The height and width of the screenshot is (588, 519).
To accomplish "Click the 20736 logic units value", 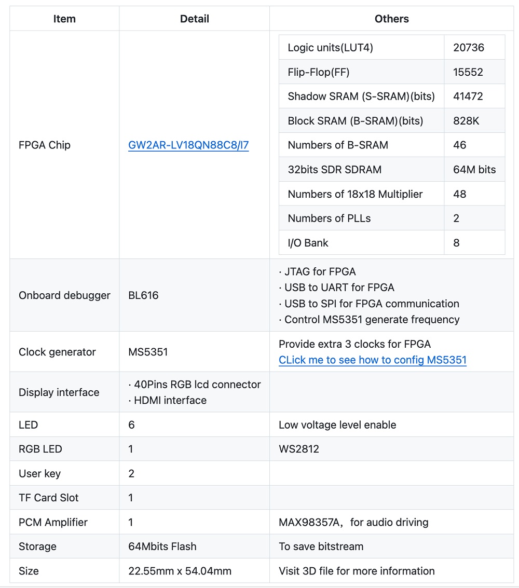I will pyautogui.click(x=469, y=48).
